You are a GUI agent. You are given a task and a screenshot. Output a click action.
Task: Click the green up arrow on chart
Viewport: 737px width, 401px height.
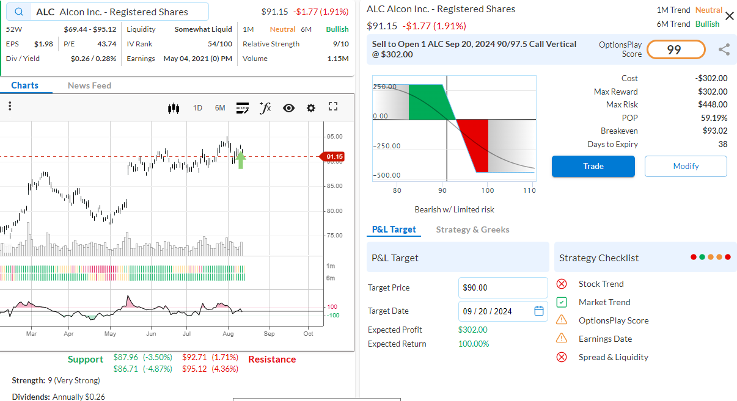pyautogui.click(x=241, y=160)
